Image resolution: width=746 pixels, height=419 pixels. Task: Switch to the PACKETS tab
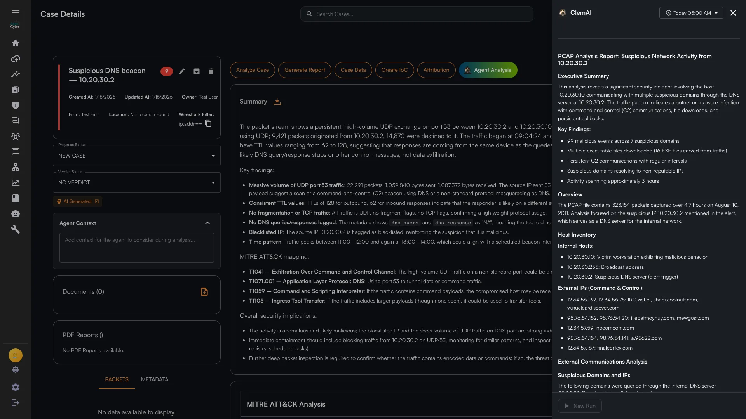pyautogui.click(x=117, y=379)
